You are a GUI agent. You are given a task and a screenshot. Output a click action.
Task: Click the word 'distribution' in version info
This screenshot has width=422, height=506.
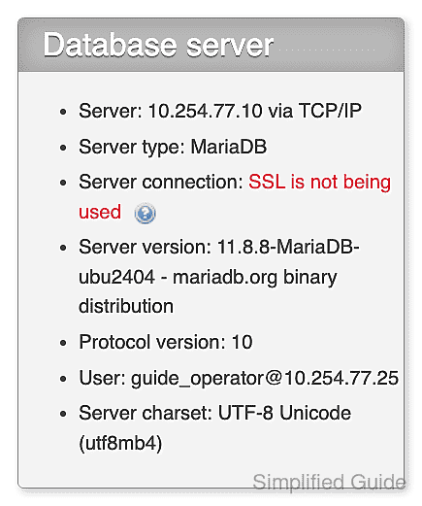[x=126, y=306]
